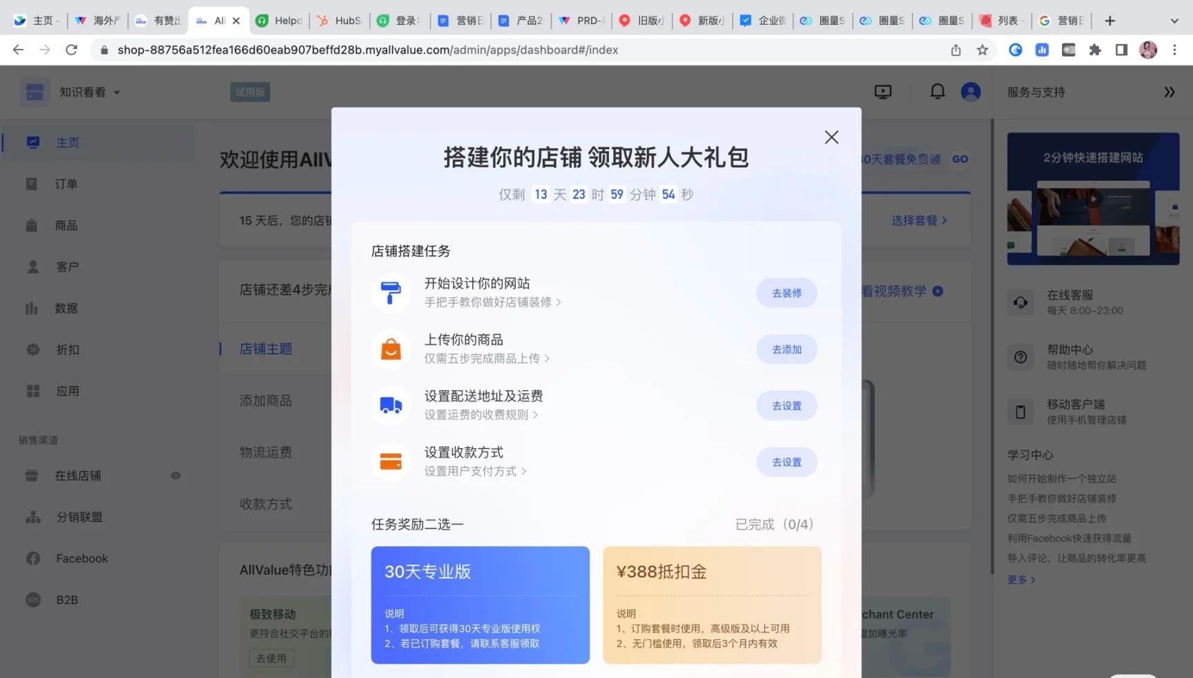Click the 在线客服 headset icon
This screenshot has width=1193, height=678.
coord(1020,302)
